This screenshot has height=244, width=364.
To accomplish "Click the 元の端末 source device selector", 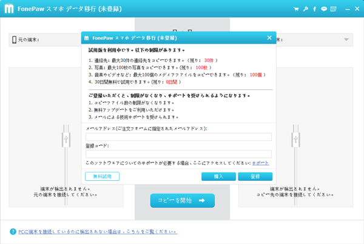I will (45, 39).
